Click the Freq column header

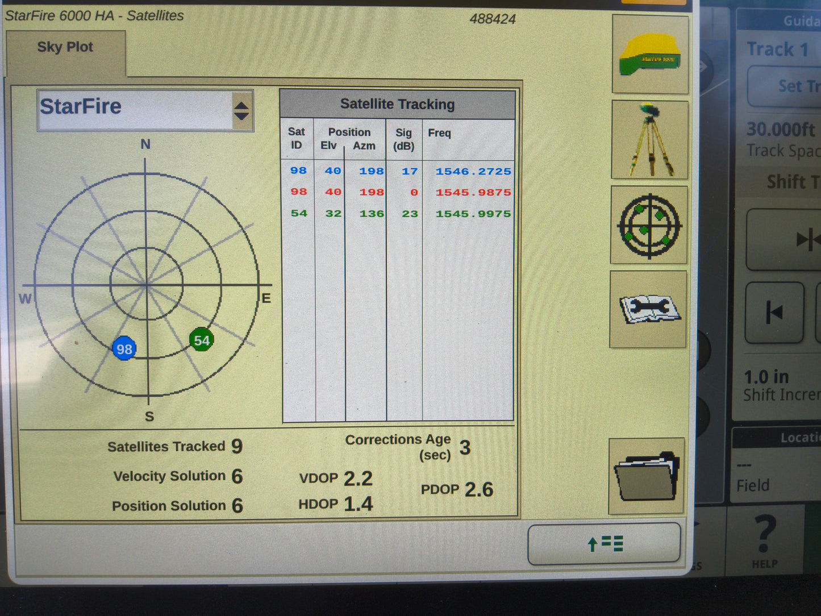click(439, 133)
